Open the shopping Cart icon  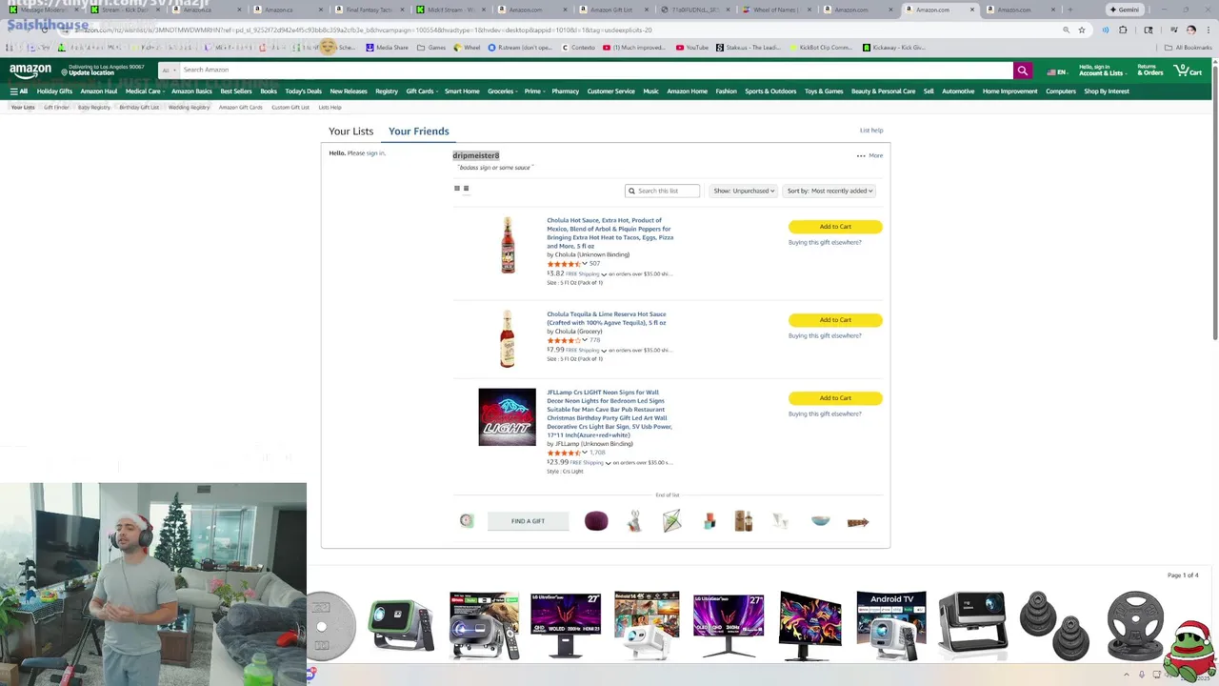pyautogui.click(x=1188, y=71)
